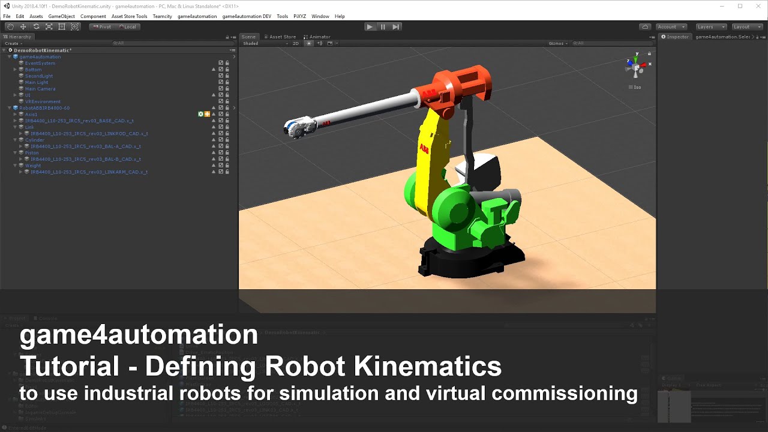Select the Rect transform tool
Screen dimensions: 768x432
pyautogui.click(x=62, y=26)
